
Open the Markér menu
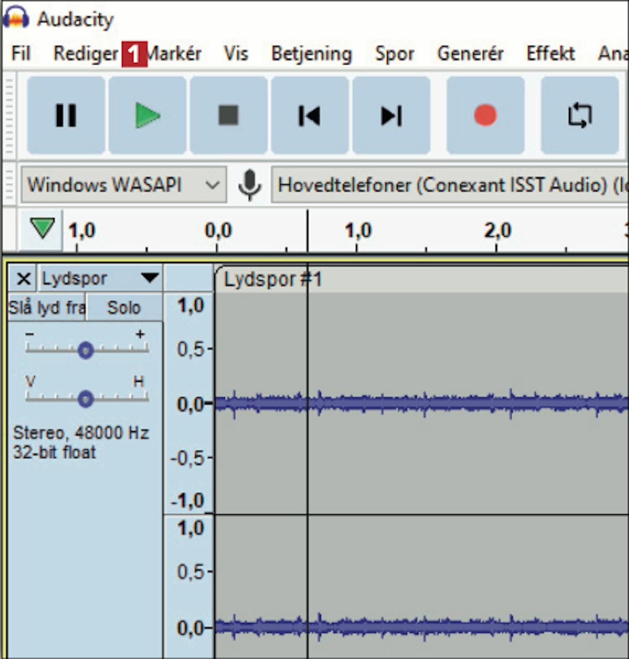click(174, 54)
